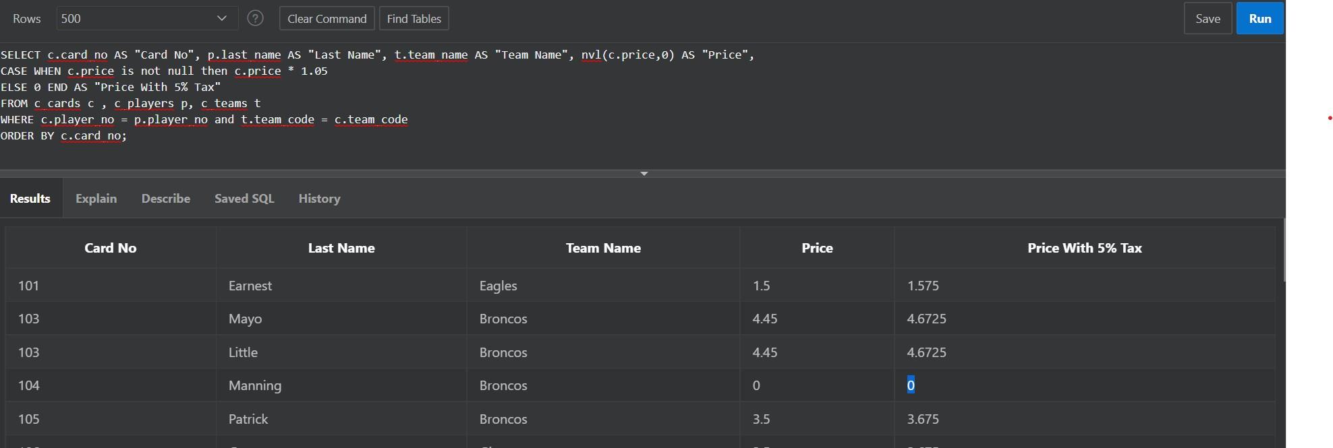Click the Eagles team name cell
1333x448 pixels.
603,285
